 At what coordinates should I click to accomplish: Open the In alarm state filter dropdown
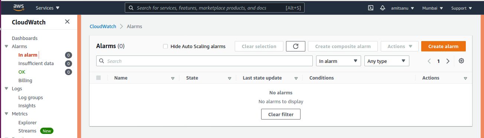coord(338,61)
